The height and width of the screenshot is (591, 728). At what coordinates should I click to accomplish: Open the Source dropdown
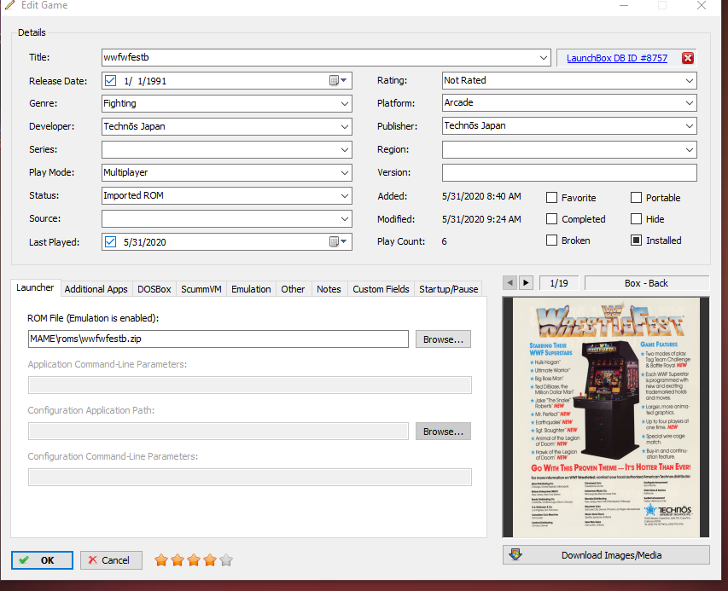tap(345, 218)
